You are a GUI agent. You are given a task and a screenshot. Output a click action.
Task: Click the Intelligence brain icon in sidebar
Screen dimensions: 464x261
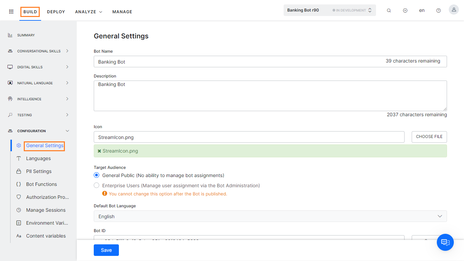click(10, 99)
